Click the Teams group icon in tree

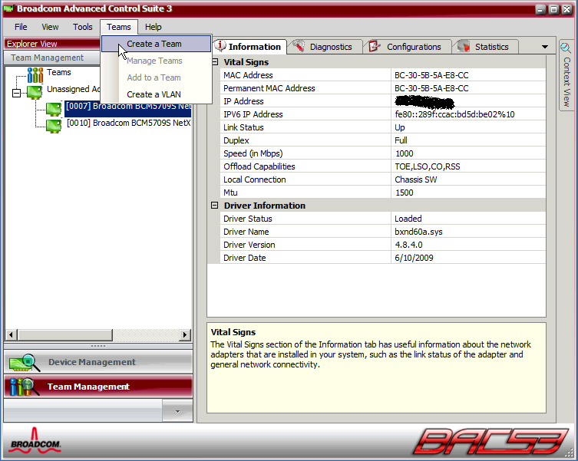coord(35,75)
